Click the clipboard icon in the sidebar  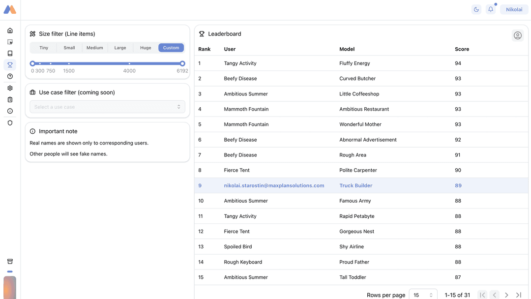click(10, 99)
